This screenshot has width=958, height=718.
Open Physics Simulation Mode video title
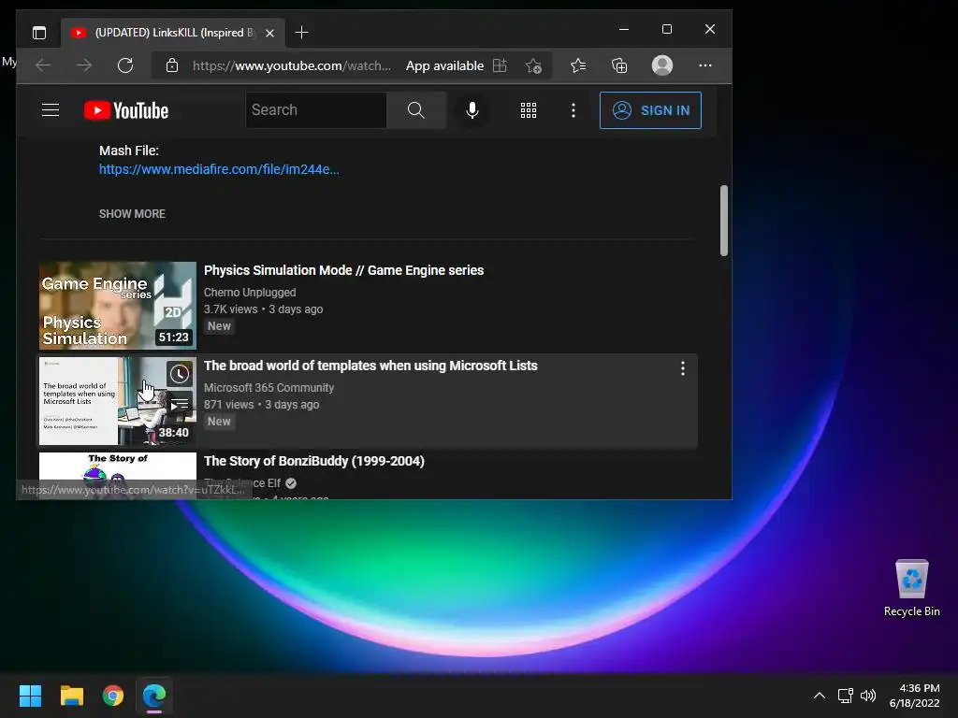point(343,270)
